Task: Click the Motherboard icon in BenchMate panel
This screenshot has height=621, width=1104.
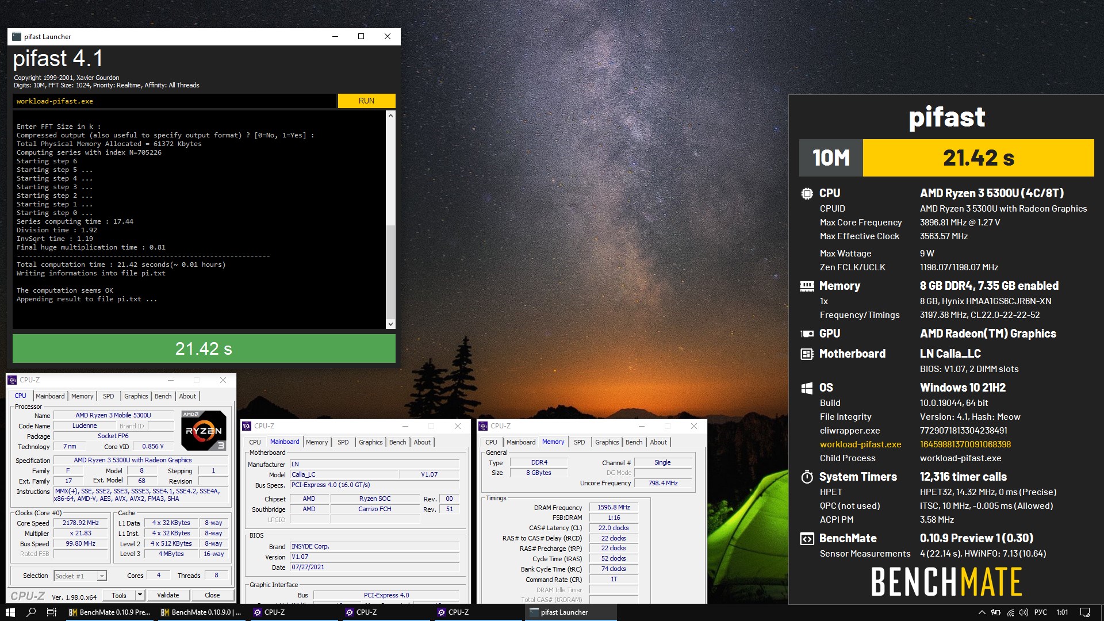Action: click(x=807, y=354)
